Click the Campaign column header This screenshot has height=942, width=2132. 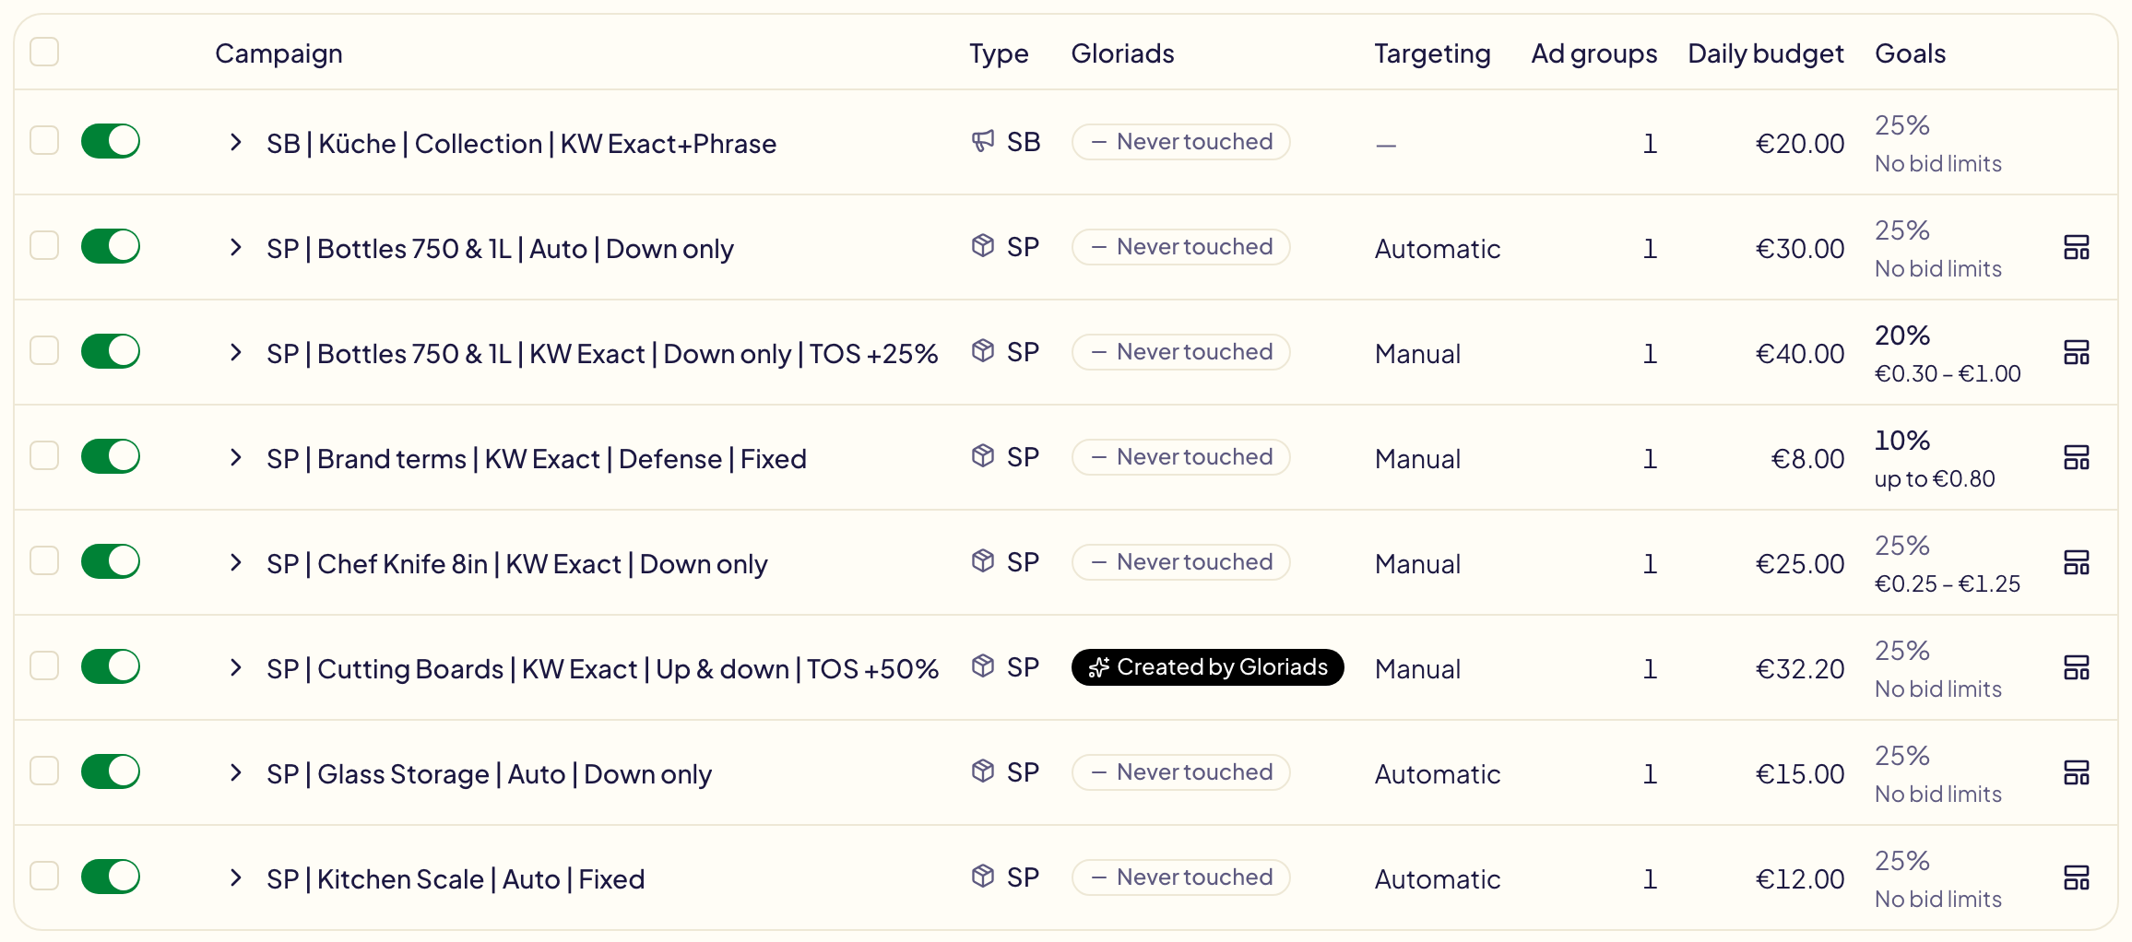(278, 53)
